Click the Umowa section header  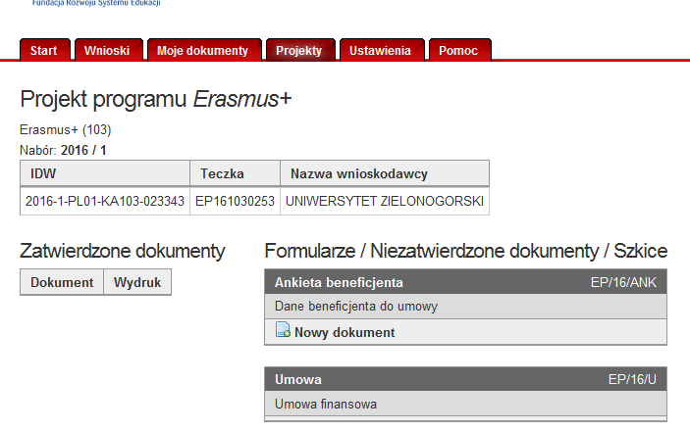tap(465, 379)
